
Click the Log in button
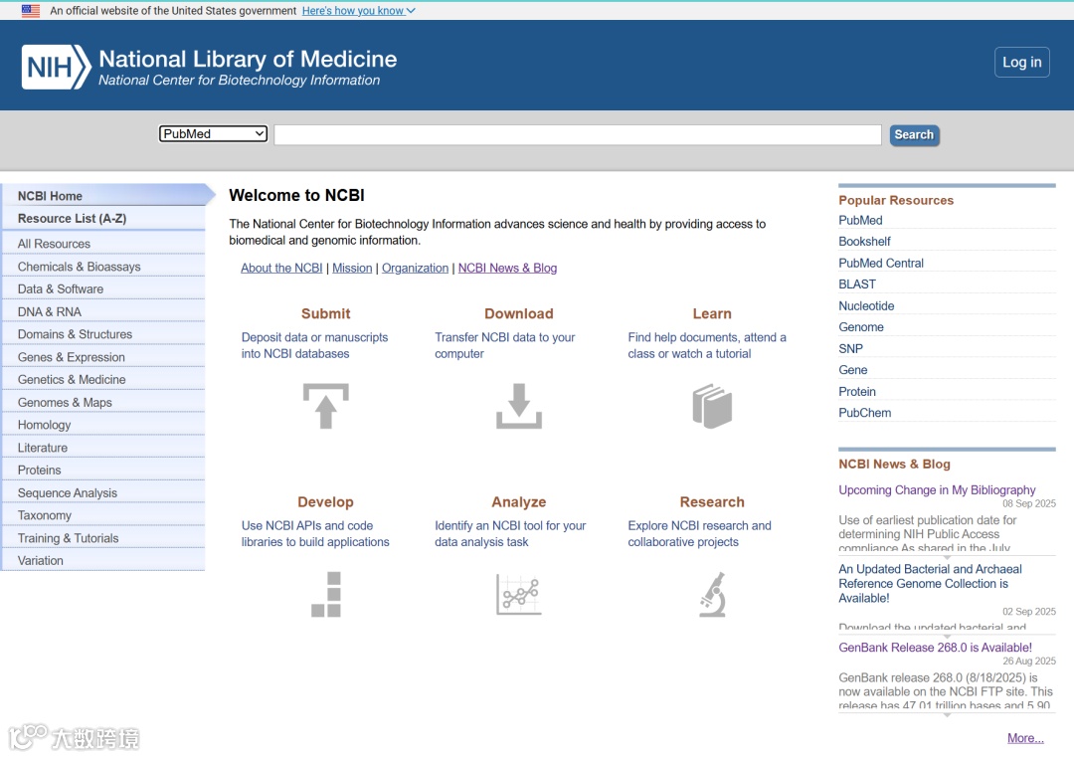pos(1021,63)
